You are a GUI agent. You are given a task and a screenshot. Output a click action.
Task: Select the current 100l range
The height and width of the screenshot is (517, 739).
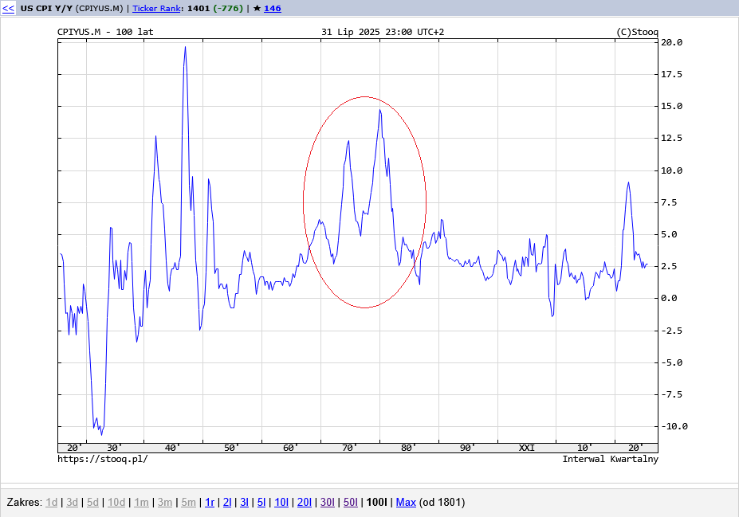click(x=376, y=503)
